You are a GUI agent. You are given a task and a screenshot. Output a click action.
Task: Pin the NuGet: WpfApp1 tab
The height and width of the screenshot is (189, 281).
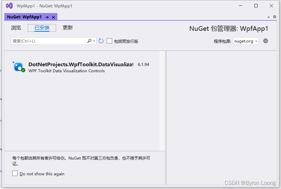point(47,17)
